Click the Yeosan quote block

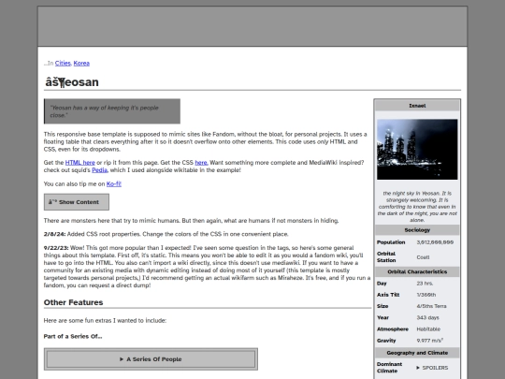[x=112, y=111]
